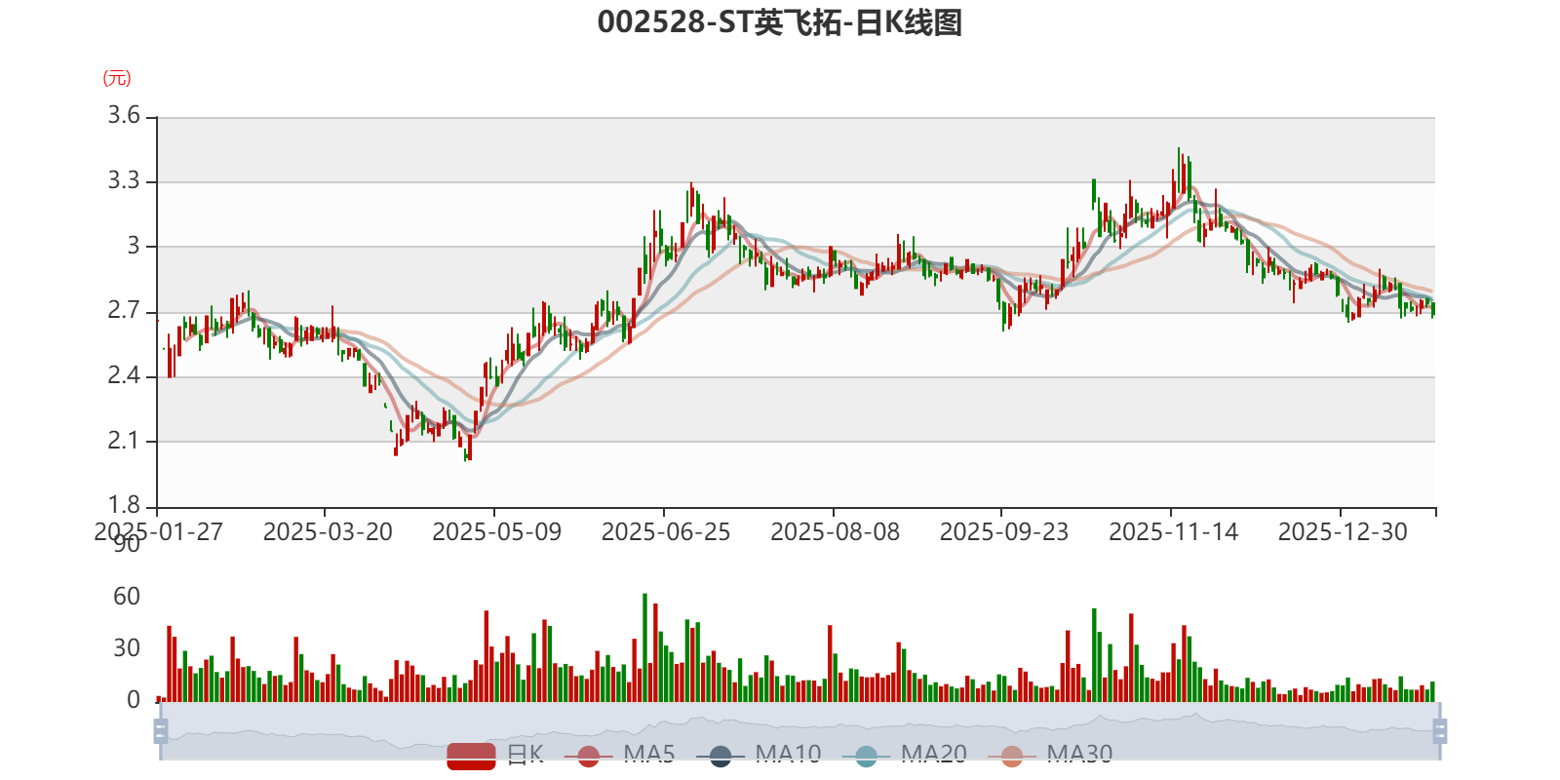Image resolution: width=1560 pixels, height=780 pixels.
Task: Click the 60 volume axis label
Action: 127,597
